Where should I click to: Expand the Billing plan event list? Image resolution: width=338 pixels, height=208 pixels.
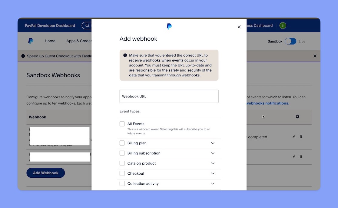213,143
